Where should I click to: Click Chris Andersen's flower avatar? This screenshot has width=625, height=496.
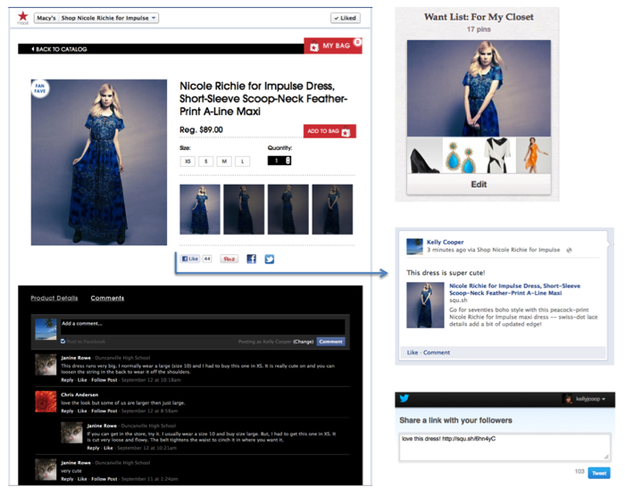coord(46,401)
